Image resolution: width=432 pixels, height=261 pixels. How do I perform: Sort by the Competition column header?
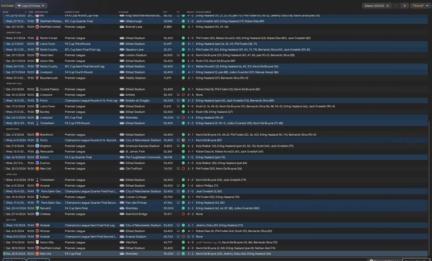[72, 12]
